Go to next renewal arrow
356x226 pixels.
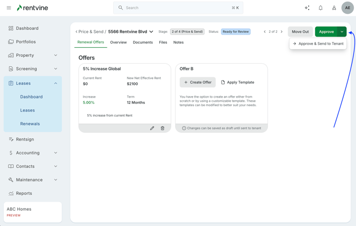point(282,32)
